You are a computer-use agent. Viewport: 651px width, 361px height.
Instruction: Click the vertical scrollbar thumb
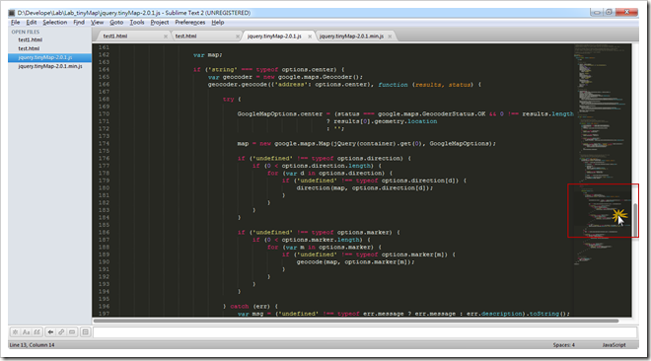pos(635,220)
